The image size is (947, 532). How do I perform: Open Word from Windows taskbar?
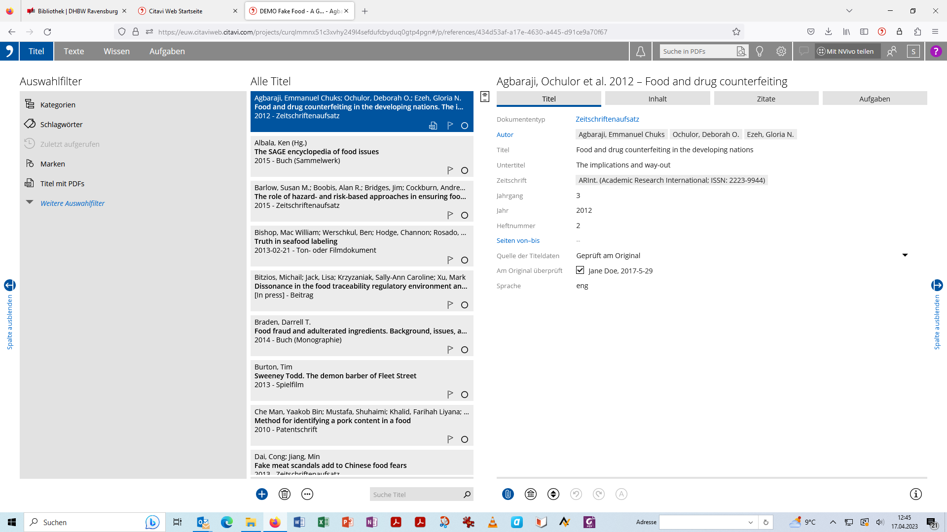tap(299, 522)
